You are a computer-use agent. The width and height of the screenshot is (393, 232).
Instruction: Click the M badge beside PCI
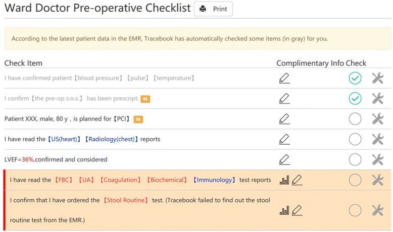point(138,120)
